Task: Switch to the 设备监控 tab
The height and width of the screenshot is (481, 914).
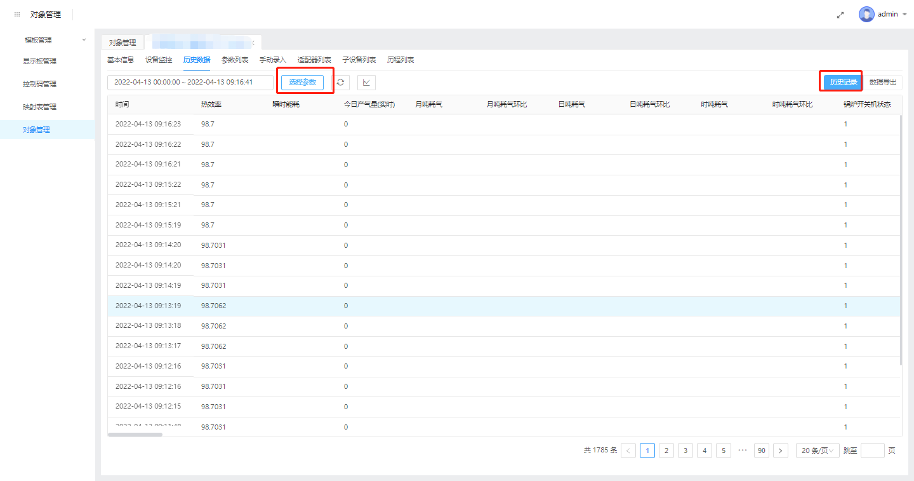Action: 159,60
